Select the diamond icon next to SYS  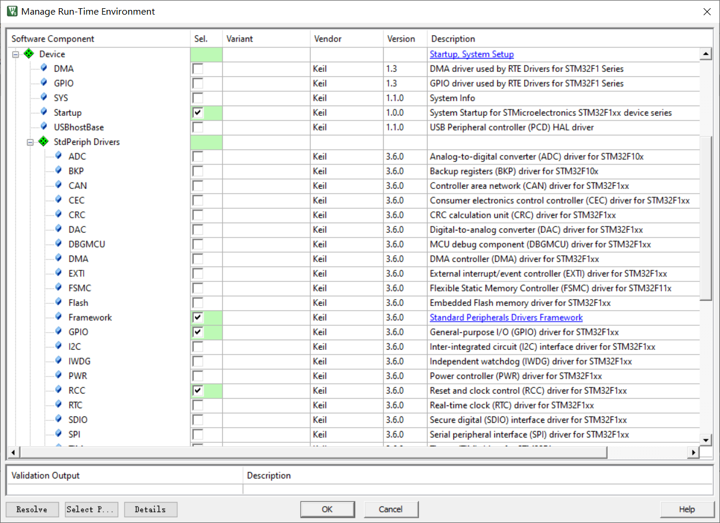tap(43, 98)
